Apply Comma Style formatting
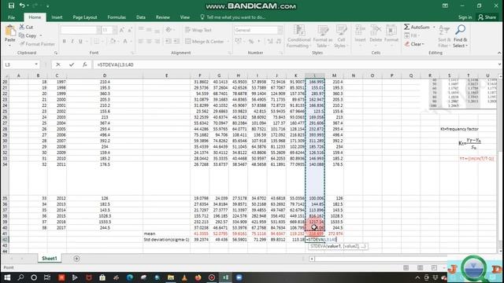 click(259, 41)
